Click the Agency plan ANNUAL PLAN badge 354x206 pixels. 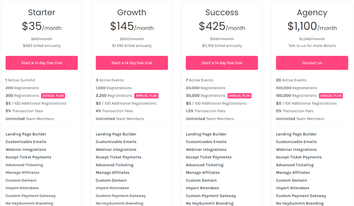[331, 96]
